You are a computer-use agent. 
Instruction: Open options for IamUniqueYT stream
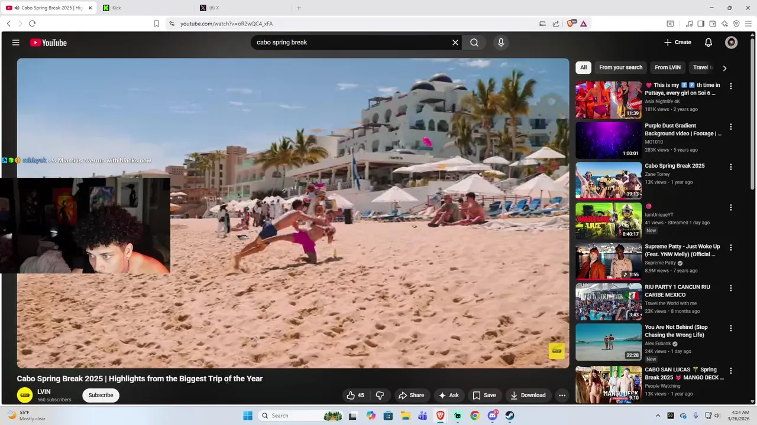coord(731,208)
